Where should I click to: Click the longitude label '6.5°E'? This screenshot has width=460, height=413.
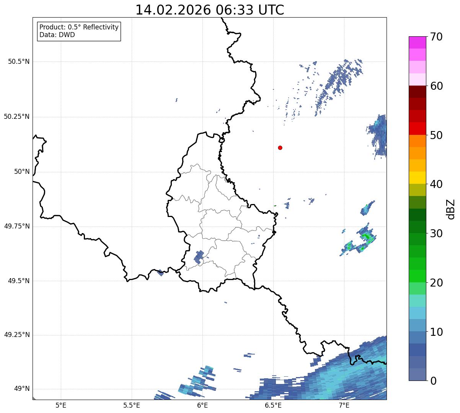pyautogui.click(x=273, y=405)
